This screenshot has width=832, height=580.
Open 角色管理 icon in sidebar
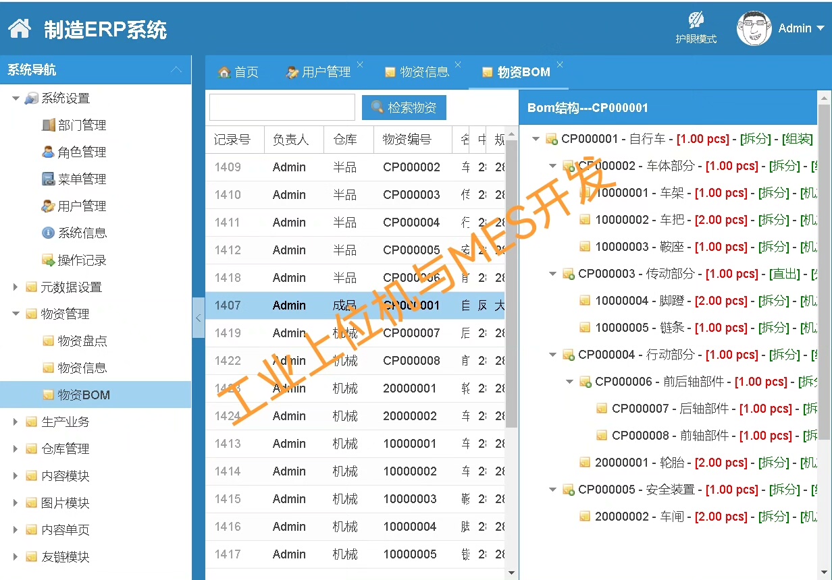coord(49,152)
